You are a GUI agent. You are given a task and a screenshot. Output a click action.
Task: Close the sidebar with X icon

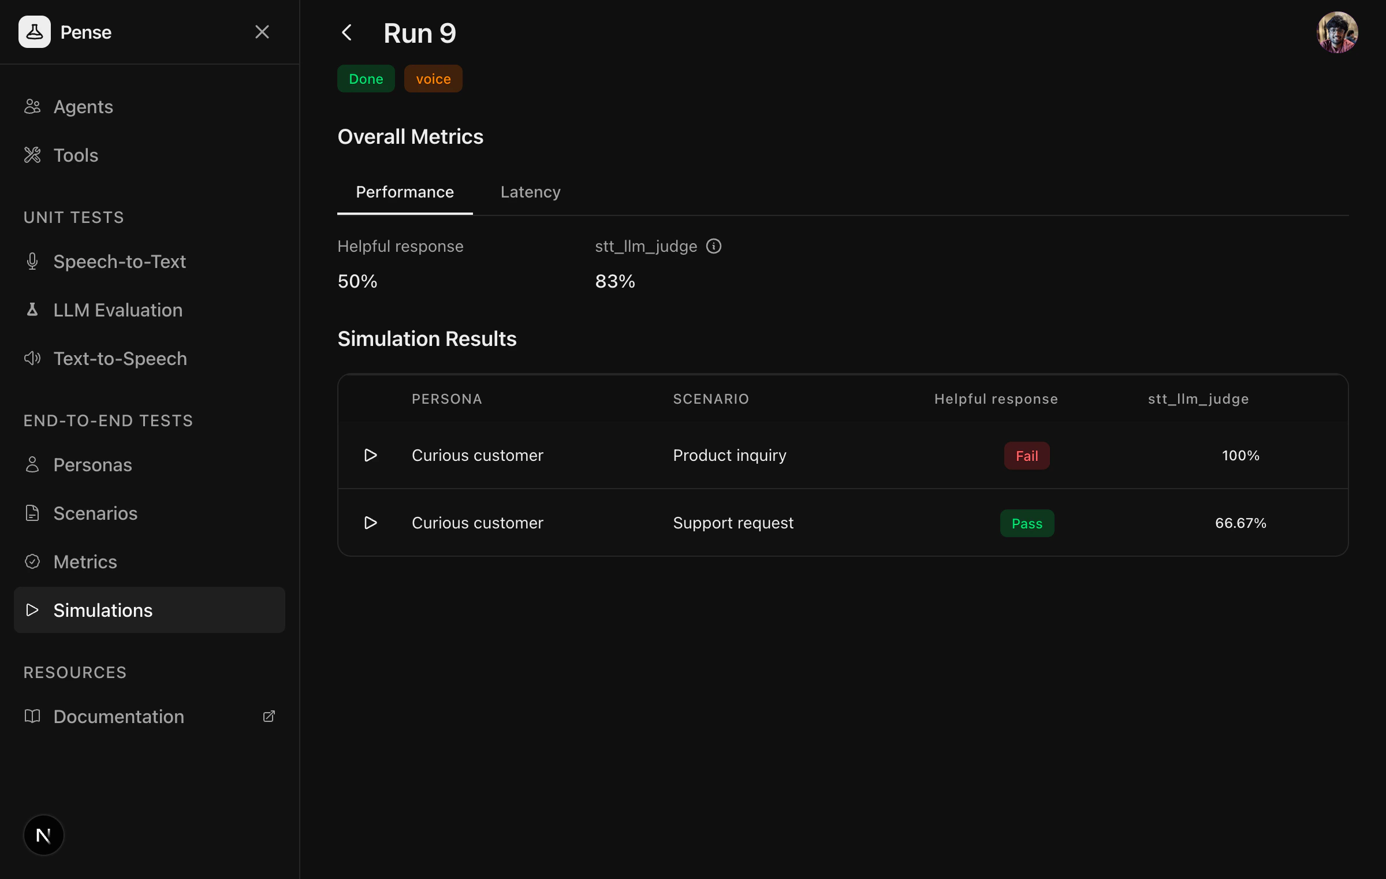coord(262,32)
